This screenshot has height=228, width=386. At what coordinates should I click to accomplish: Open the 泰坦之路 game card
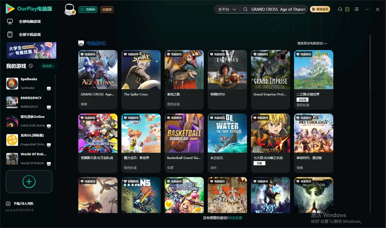(184, 80)
